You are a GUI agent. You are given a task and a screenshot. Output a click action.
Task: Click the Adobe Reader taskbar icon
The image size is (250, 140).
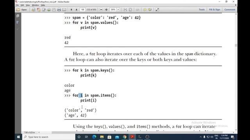click(132, 137)
